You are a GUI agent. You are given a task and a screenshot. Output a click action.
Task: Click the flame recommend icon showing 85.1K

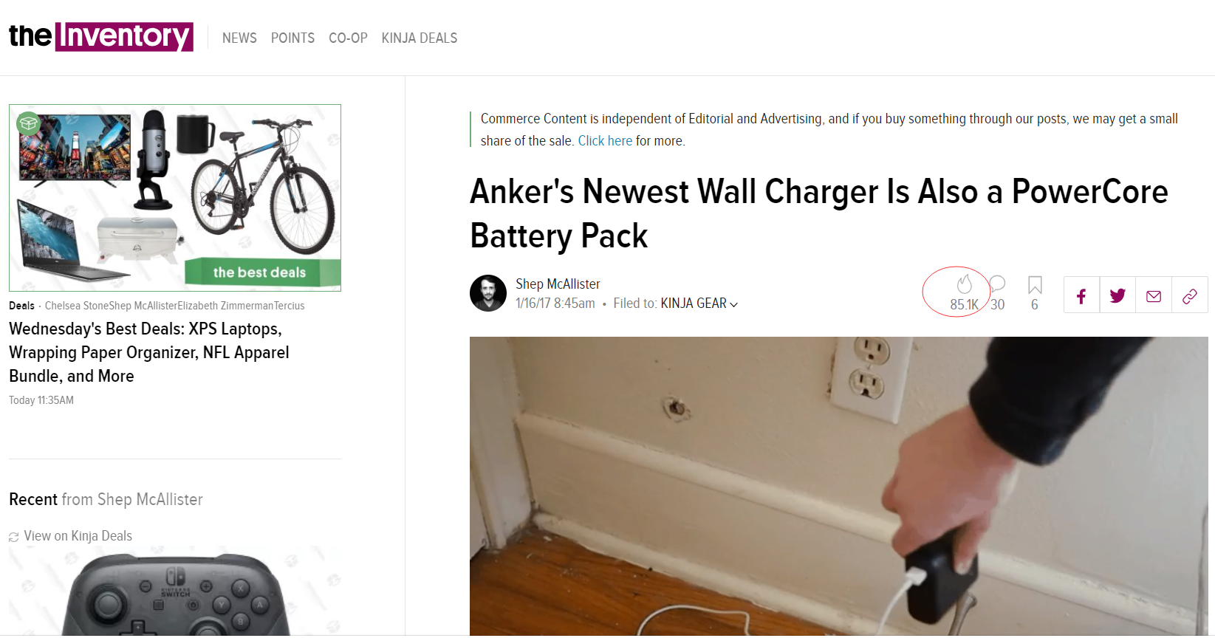coord(964,284)
